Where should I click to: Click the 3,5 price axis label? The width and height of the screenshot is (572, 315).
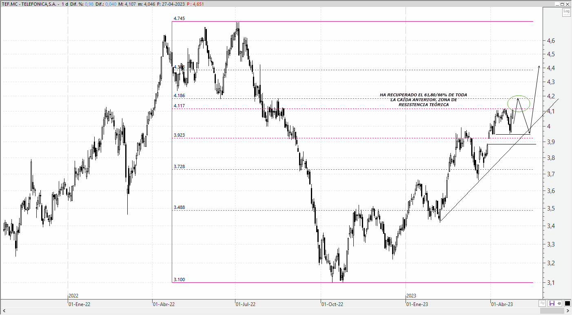tap(551, 209)
